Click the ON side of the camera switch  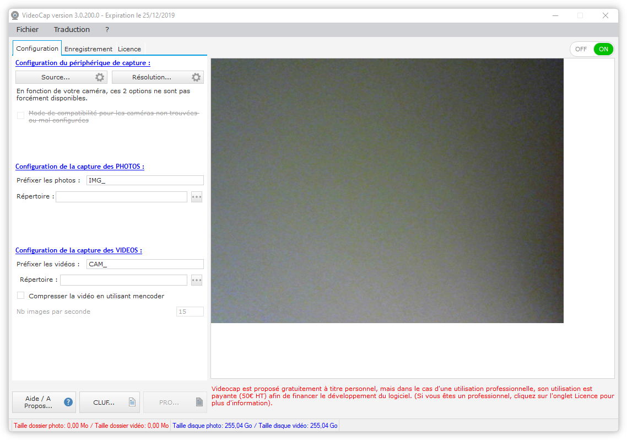[603, 49]
